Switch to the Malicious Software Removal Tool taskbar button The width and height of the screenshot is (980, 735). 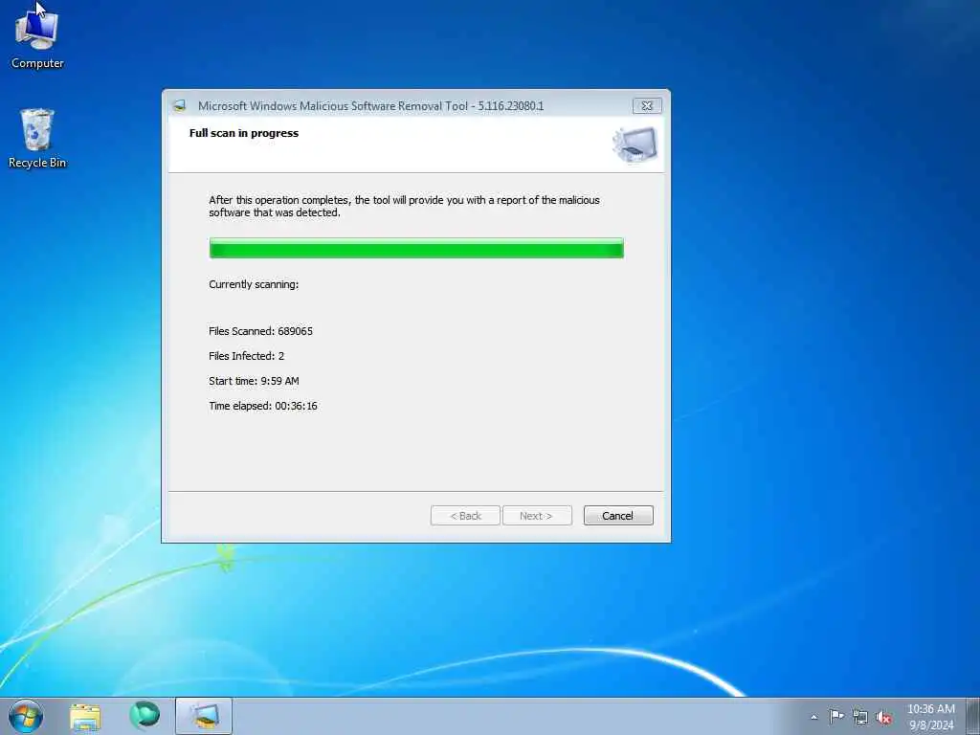click(204, 716)
